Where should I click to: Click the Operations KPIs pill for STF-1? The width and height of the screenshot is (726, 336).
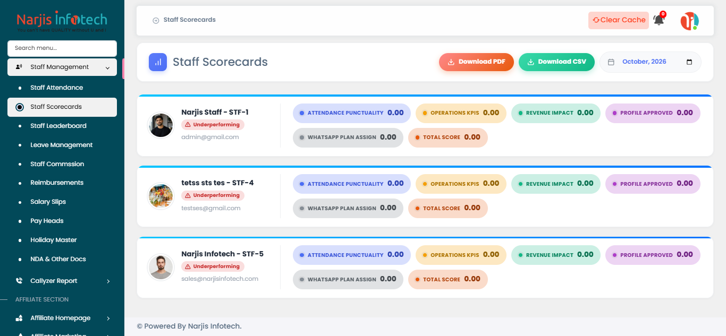(461, 113)
